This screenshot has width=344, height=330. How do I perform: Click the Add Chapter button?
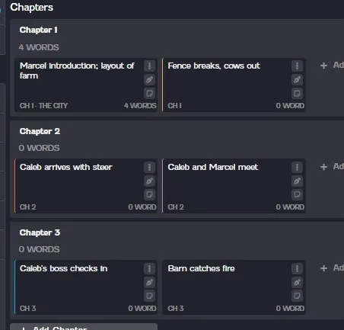[84, 327]
